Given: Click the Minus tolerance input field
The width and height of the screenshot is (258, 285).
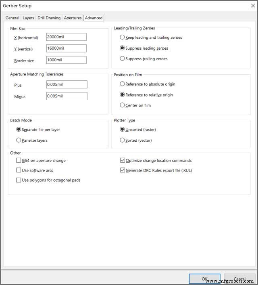Looking at the screenshot, I should pos(67,96).
